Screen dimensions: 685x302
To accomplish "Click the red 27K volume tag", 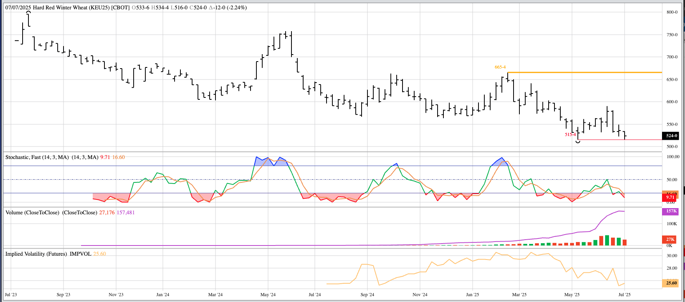I will coord(670,239).
